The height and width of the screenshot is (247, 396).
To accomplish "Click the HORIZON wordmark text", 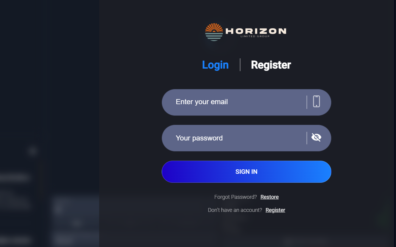I will point(256,31).
